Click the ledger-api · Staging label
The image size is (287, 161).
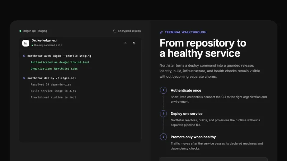[x=35, y=31]
